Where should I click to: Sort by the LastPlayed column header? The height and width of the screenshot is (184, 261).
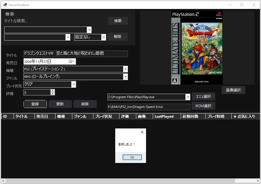167,116
